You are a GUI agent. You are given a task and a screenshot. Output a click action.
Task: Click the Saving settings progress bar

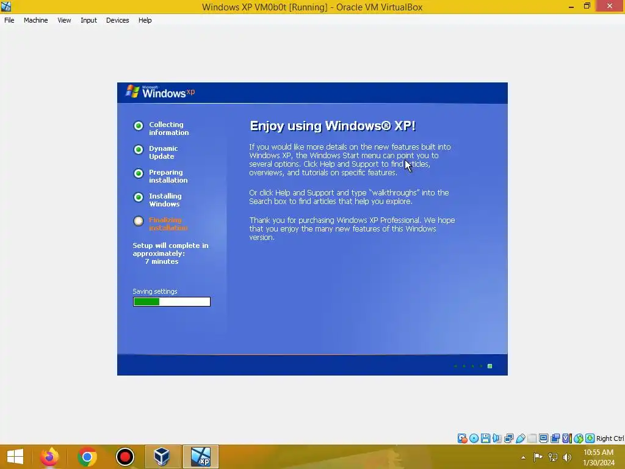pos(172,302)
